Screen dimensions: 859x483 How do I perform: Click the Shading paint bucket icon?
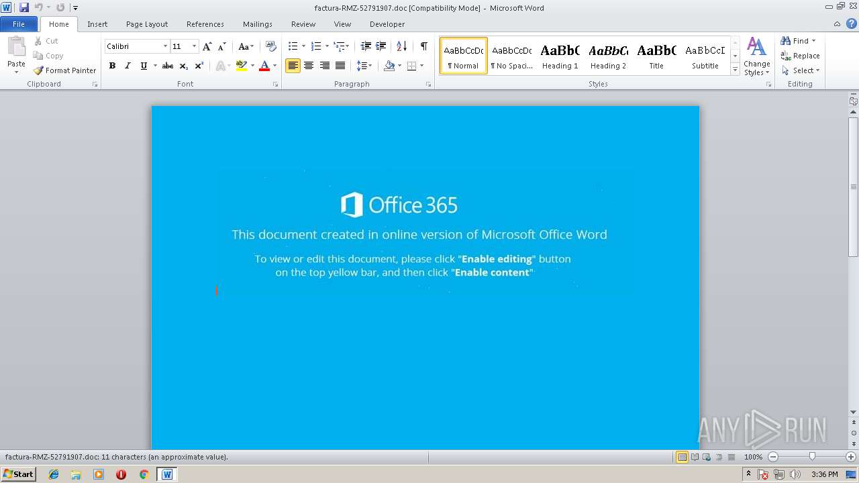pyautogui.click(x=389, y=66)
